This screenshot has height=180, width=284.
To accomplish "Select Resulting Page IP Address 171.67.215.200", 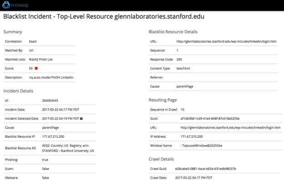I will pos(192,136).
